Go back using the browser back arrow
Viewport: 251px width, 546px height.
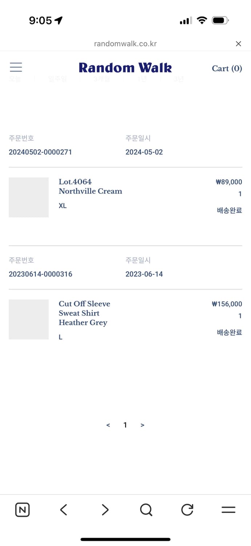pyautogui.click(x=64, y=510)
